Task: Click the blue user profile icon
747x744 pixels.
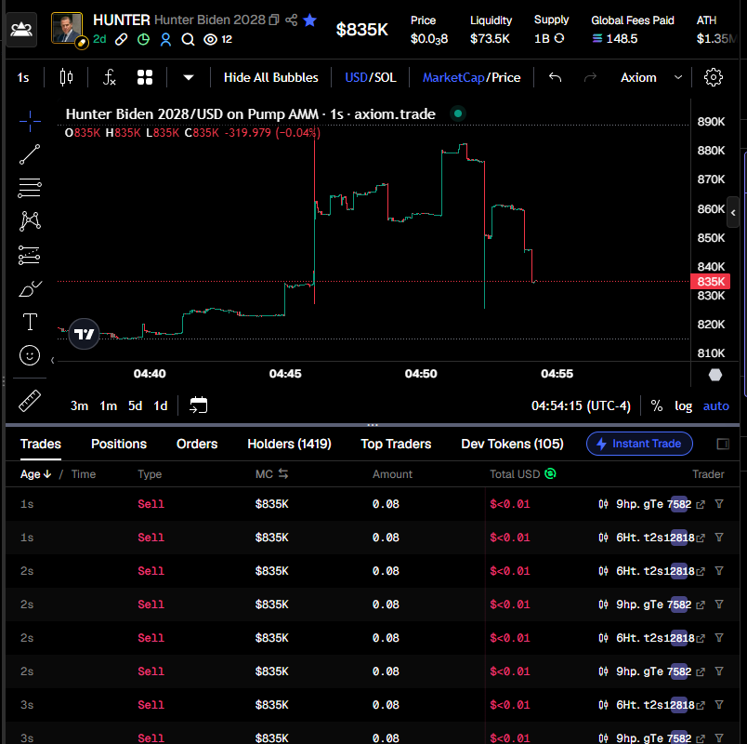Action: [x=165, y=40]
